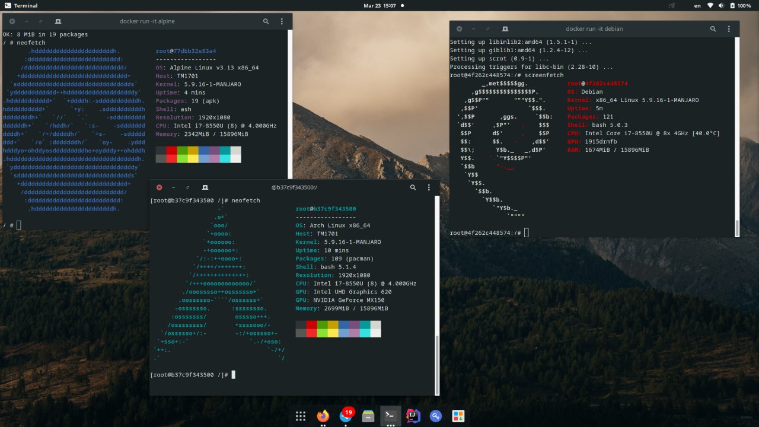The height and width of the screenshot is (427, 759).
Task: Click 'GPU: NVIDIA GeForce MX150' line
Action: 340,300
